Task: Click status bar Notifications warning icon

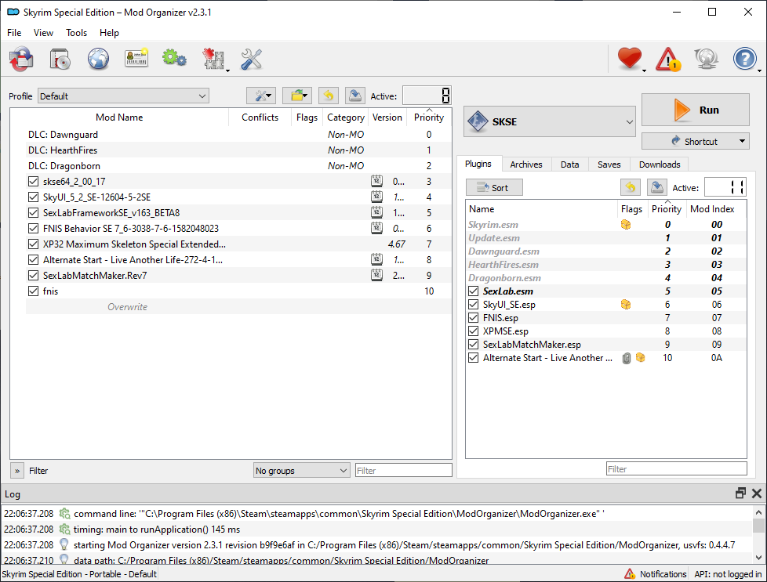Action: coord(630,573)
